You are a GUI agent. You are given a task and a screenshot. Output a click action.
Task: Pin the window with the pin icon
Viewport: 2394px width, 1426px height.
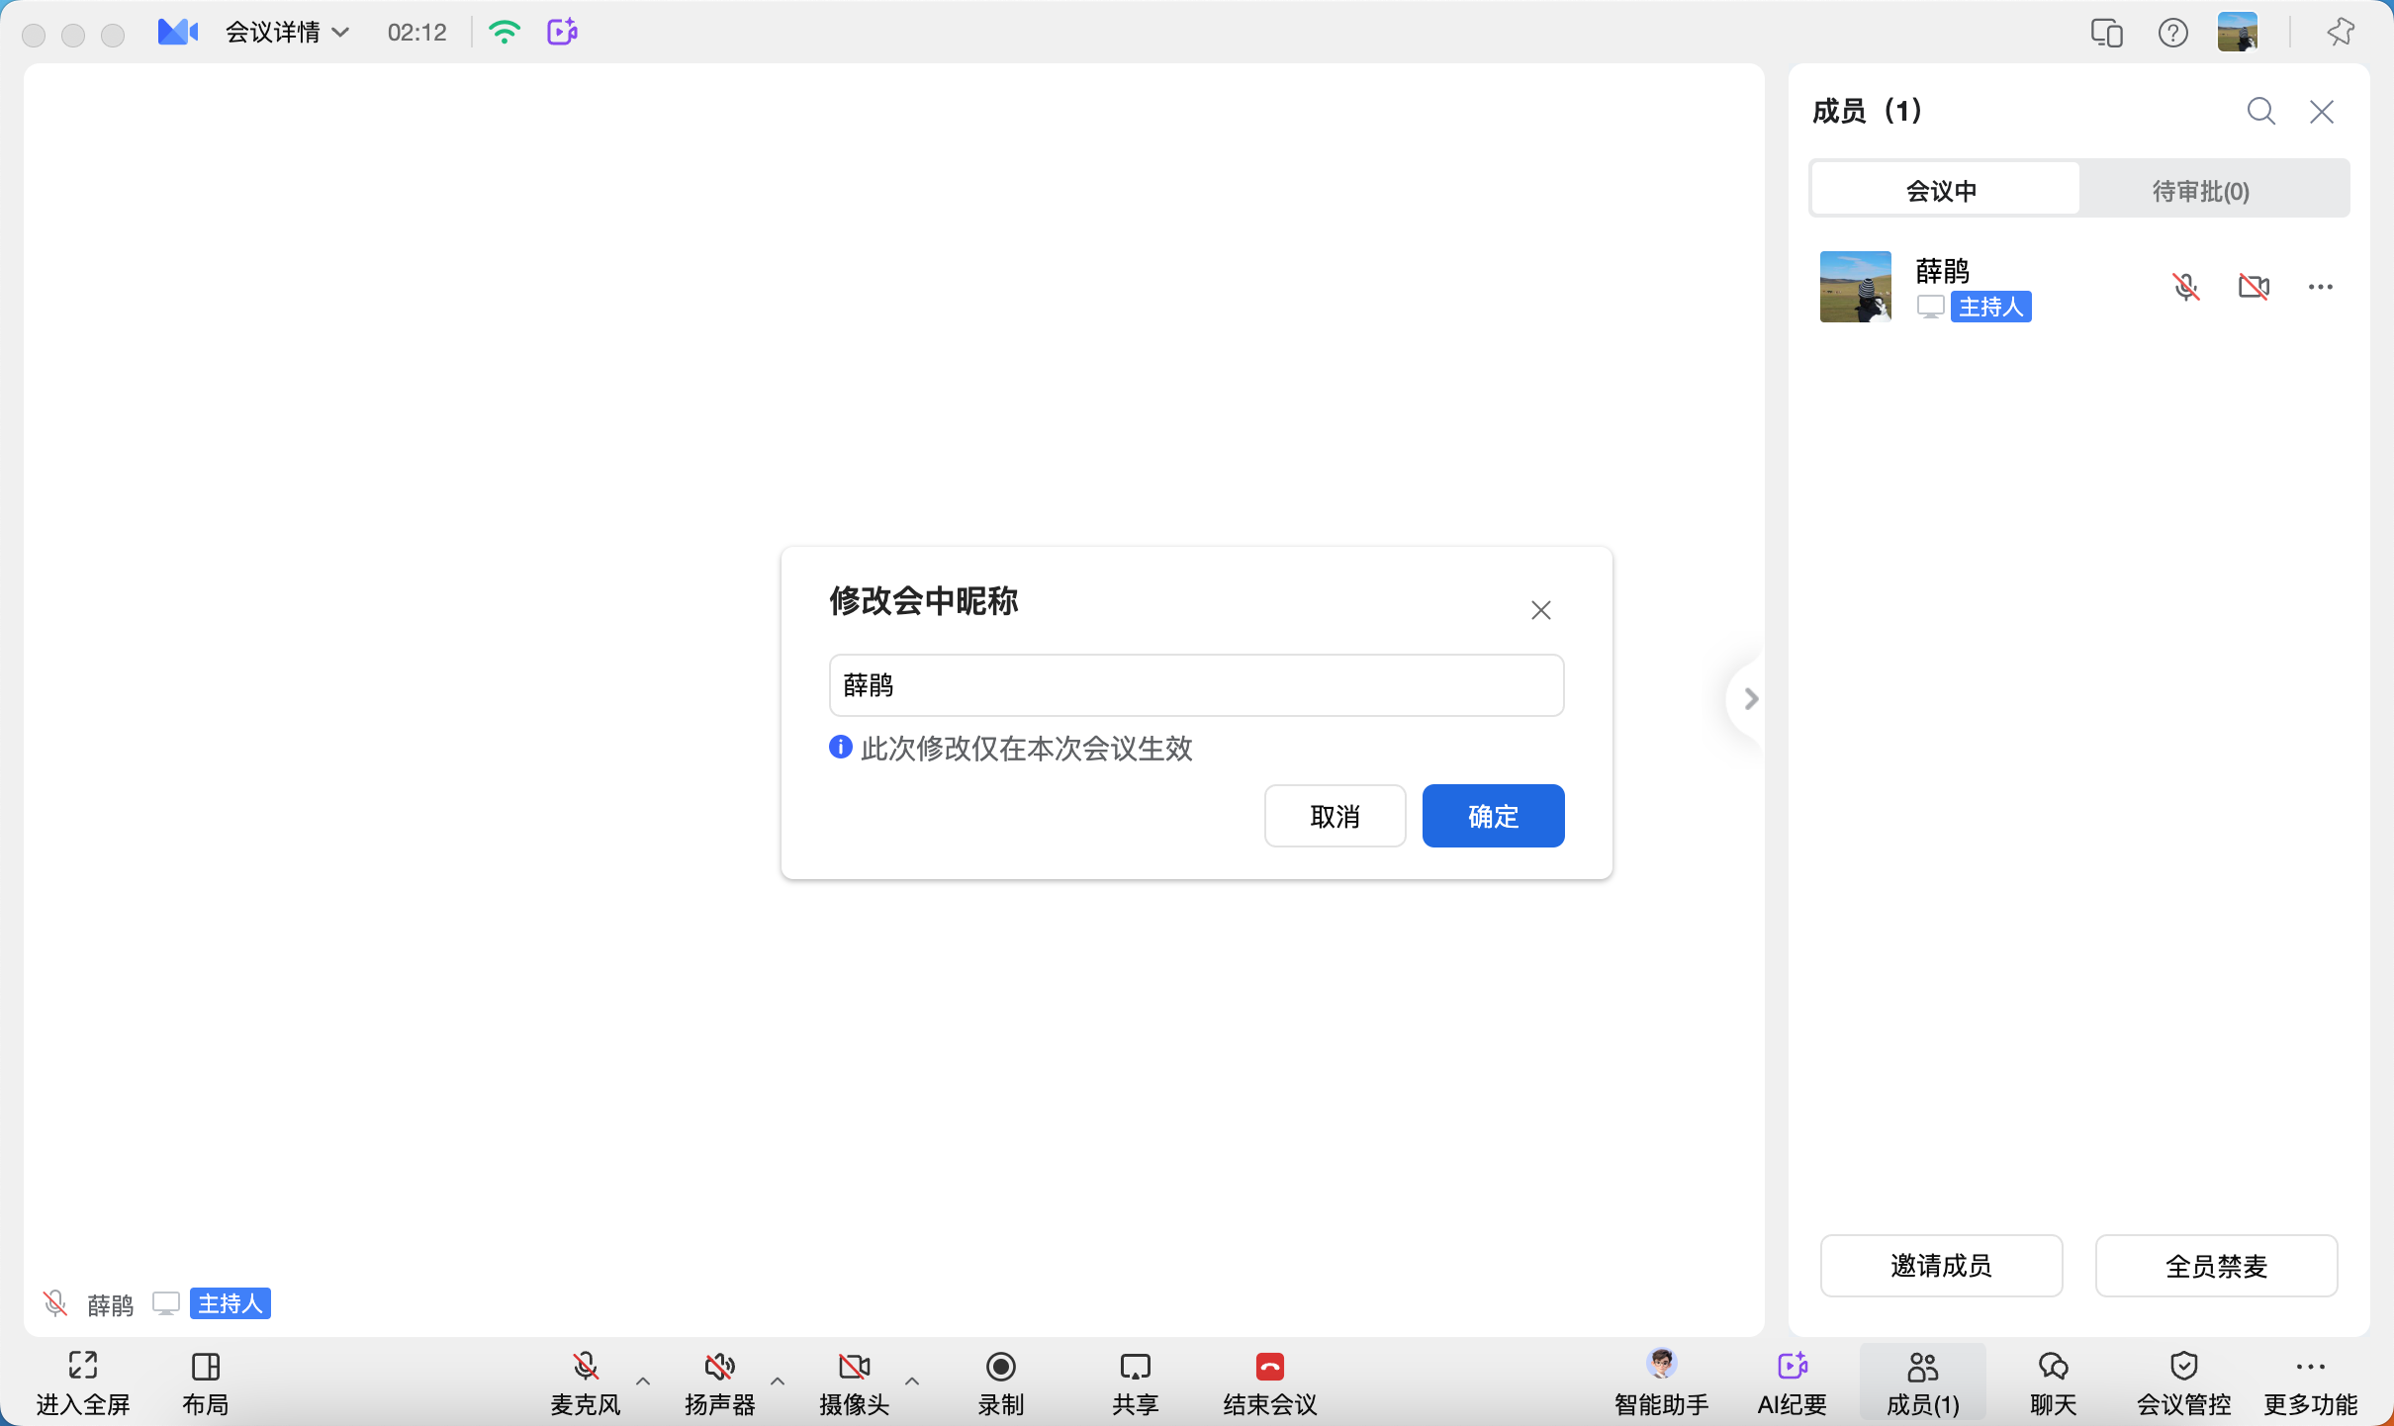click(x=2341, y=33)
